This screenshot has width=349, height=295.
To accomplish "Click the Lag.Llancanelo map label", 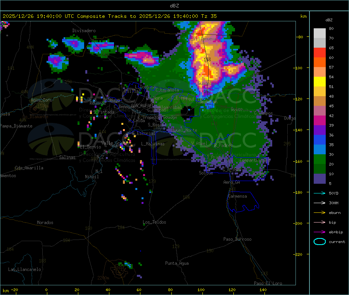I will [x=24, y=269].
